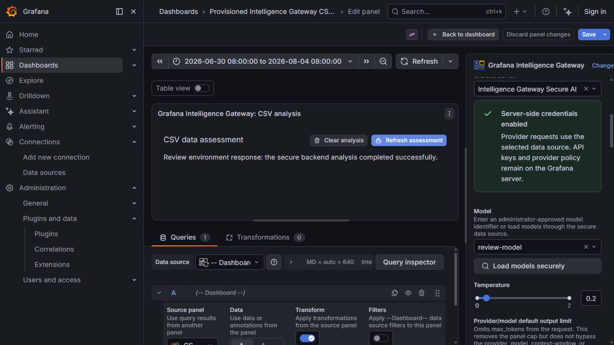Open the time range picker dropdown
This screenshot has width=614, height=345.
click(263, 61)
